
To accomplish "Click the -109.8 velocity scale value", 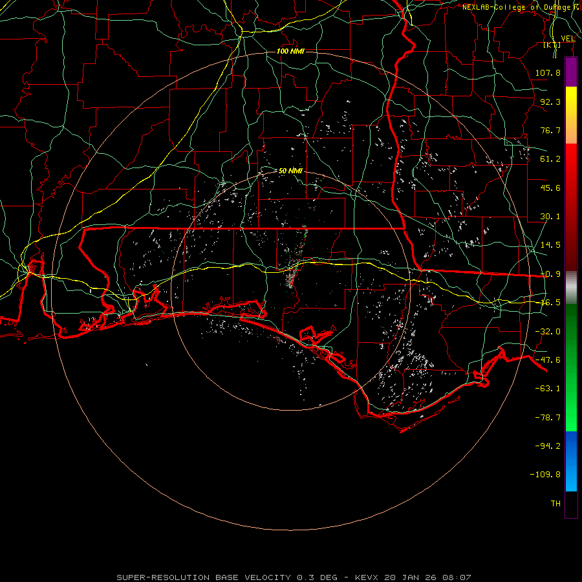I will point(545,475).
